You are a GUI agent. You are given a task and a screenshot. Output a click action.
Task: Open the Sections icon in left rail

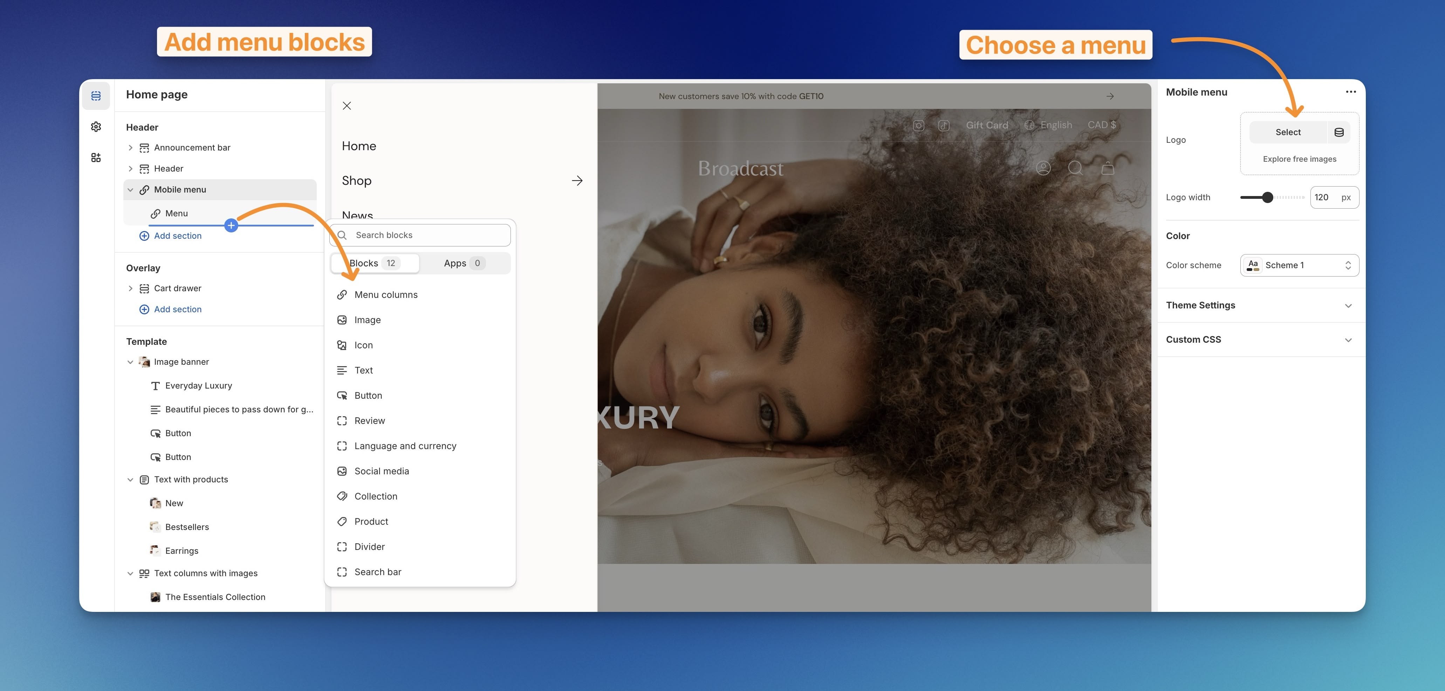click(96, 96)
